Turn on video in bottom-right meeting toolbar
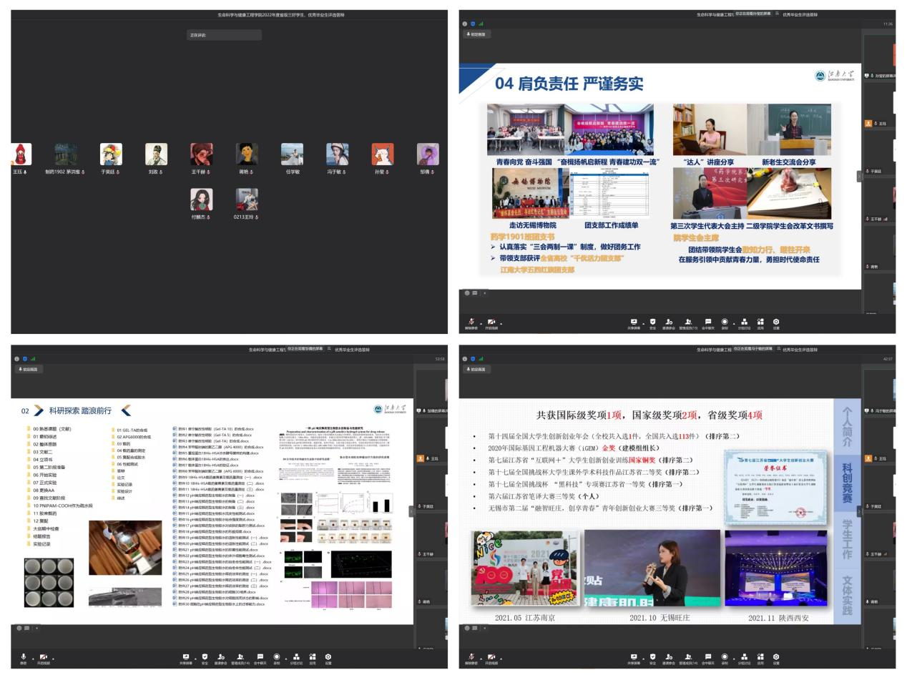Viewport: 907px width, 680px height. click(x=491, y=657)
